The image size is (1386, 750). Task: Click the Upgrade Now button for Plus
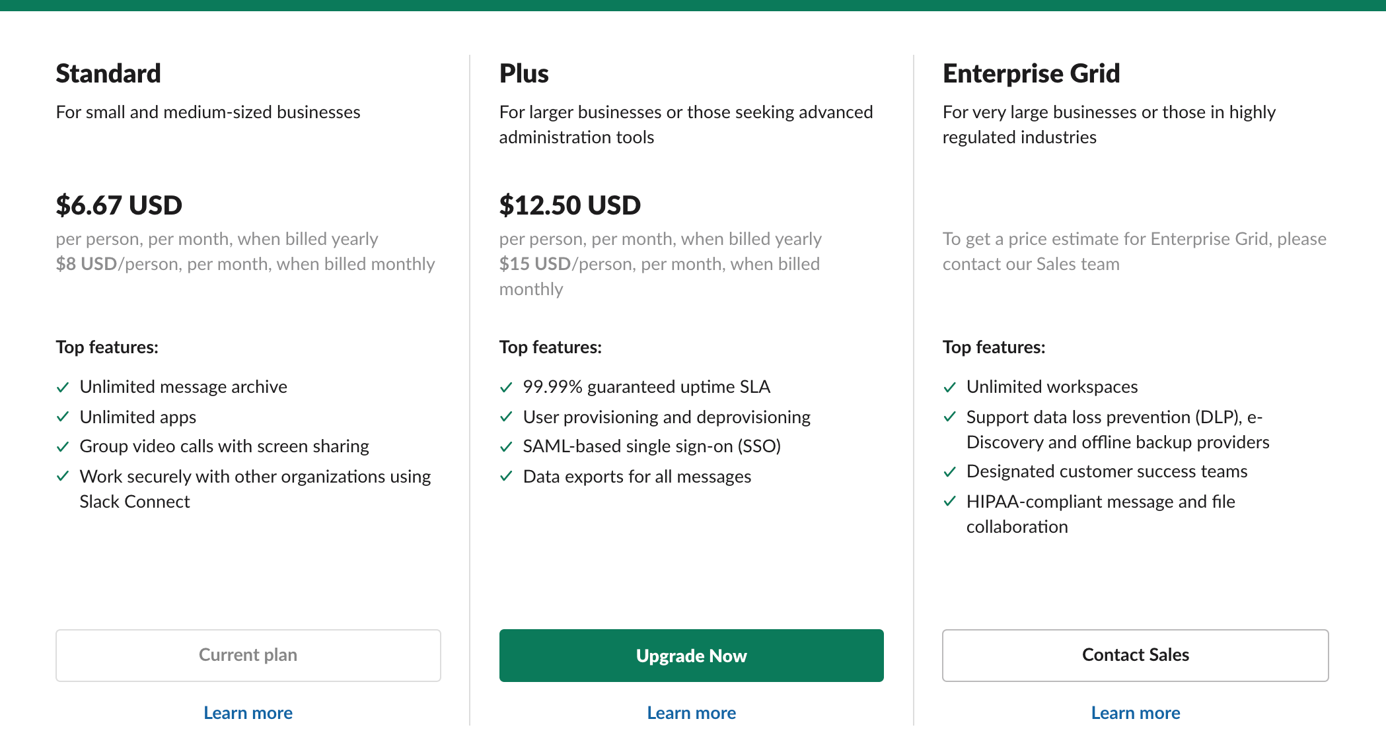click(x=691, y=655)
